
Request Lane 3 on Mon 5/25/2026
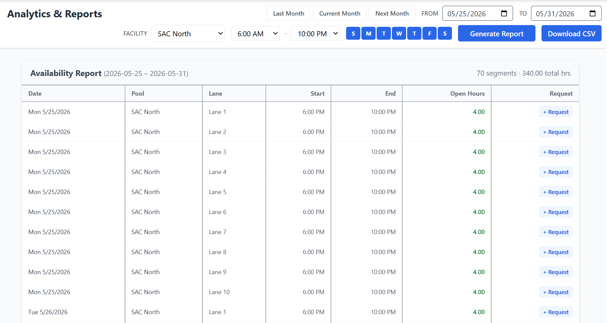click(x=555, y=152)
